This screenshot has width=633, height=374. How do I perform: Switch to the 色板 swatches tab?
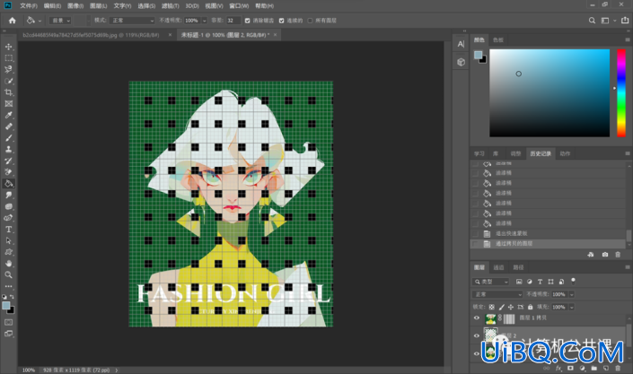pyautogui.click(x=497, y=40)
